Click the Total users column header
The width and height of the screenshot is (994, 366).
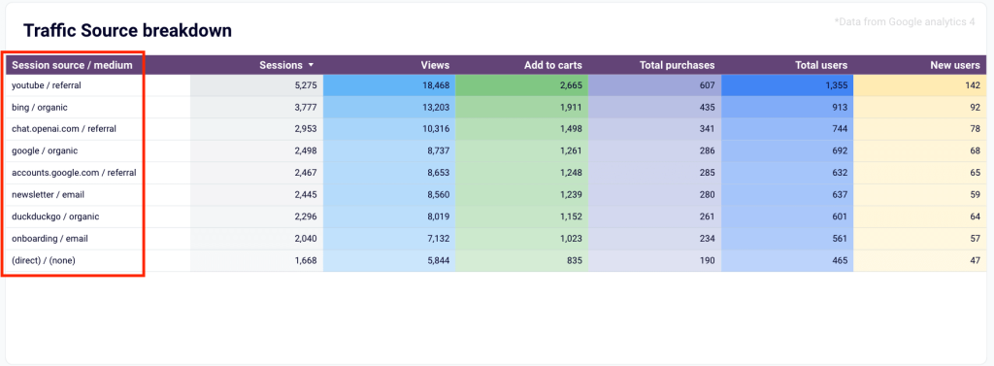(x=821, y=65)
